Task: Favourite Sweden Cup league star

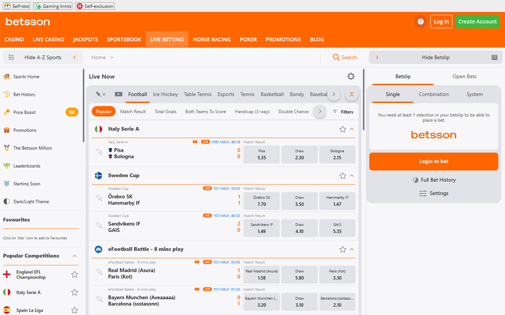Action: pyautogui.click(x=342, y=176)
